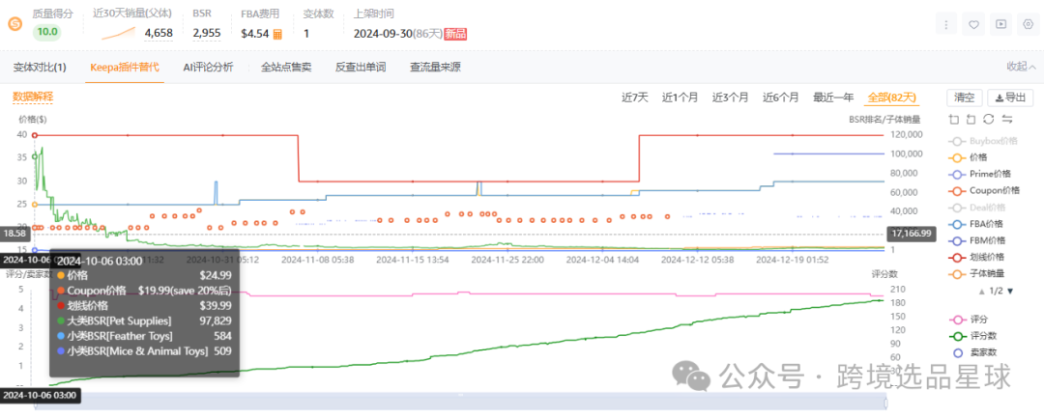1044x418 pixels.
Task: Open the 变体对比(1) tab
Action: click(x=40, y=68)
